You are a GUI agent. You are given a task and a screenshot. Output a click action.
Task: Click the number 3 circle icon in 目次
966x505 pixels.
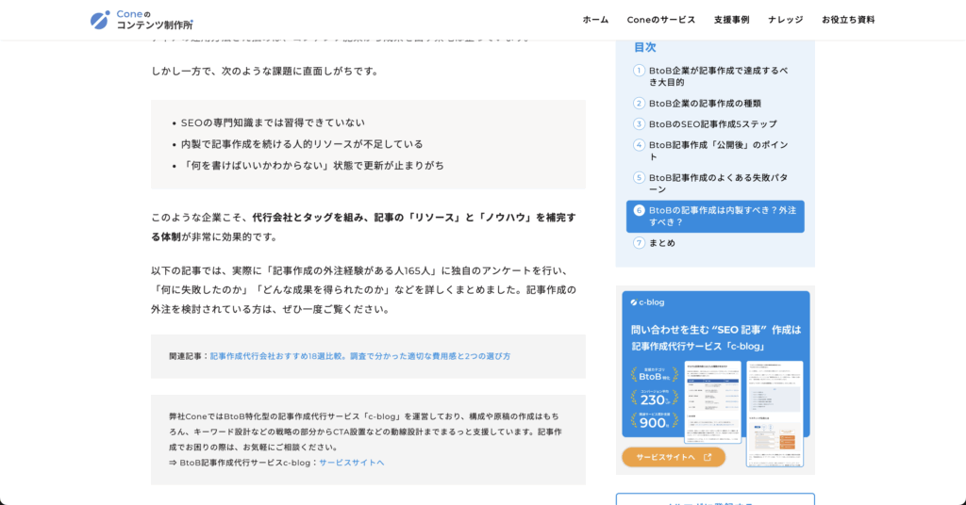(x=639, y=124)
